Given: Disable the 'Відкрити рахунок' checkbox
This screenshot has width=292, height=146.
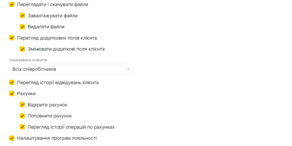Looking at the screenshot, I should 23,105.
